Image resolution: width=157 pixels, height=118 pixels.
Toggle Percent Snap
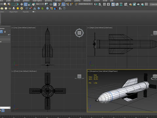[x=68, y=4]
